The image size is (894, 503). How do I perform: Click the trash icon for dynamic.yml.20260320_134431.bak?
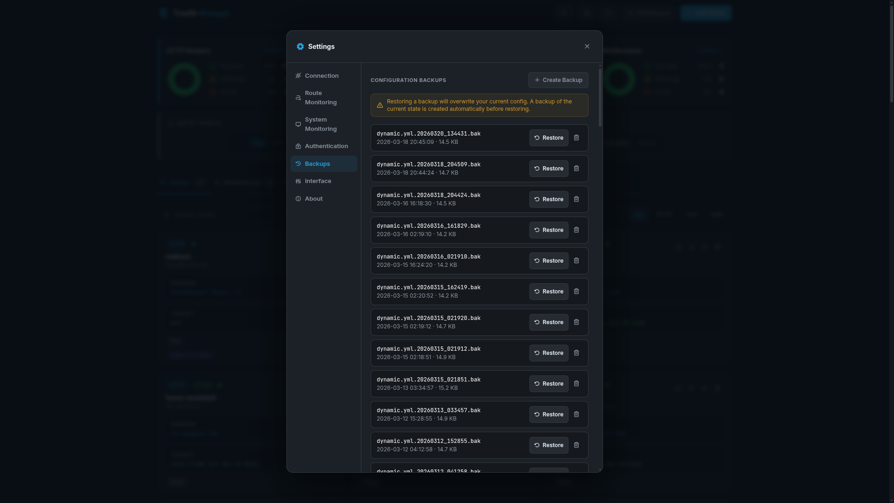pos(576,137)
